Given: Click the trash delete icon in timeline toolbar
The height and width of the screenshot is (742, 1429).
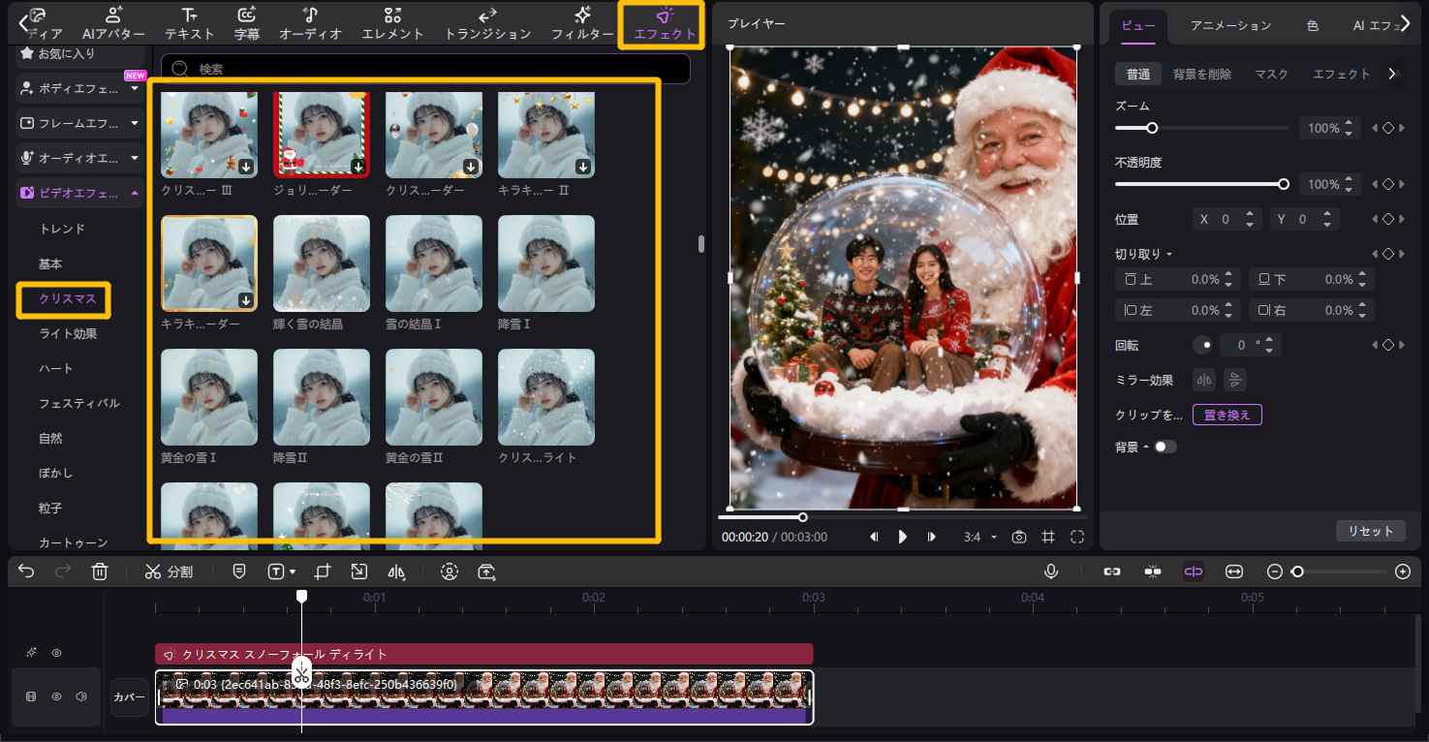Looking at the screenshot, I should pyautogui.click(x=99, y=572).
